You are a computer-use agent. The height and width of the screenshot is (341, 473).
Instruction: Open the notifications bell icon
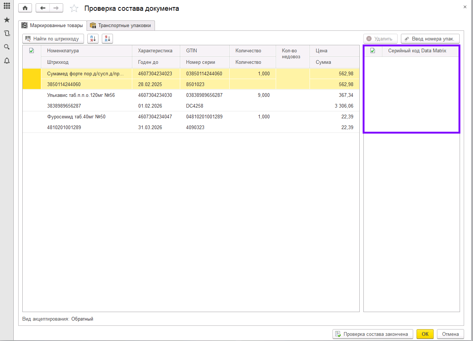coord(7,61)
